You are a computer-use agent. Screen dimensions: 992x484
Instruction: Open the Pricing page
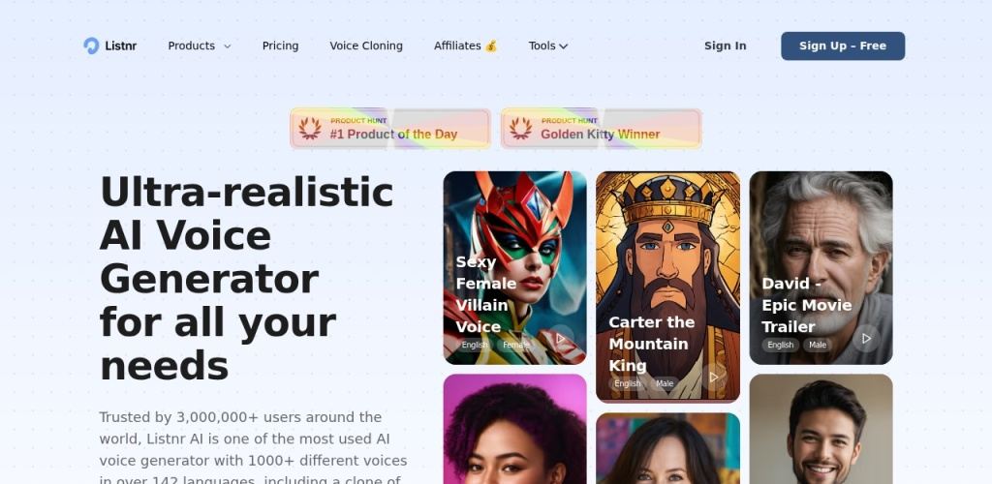pos(280,46)
